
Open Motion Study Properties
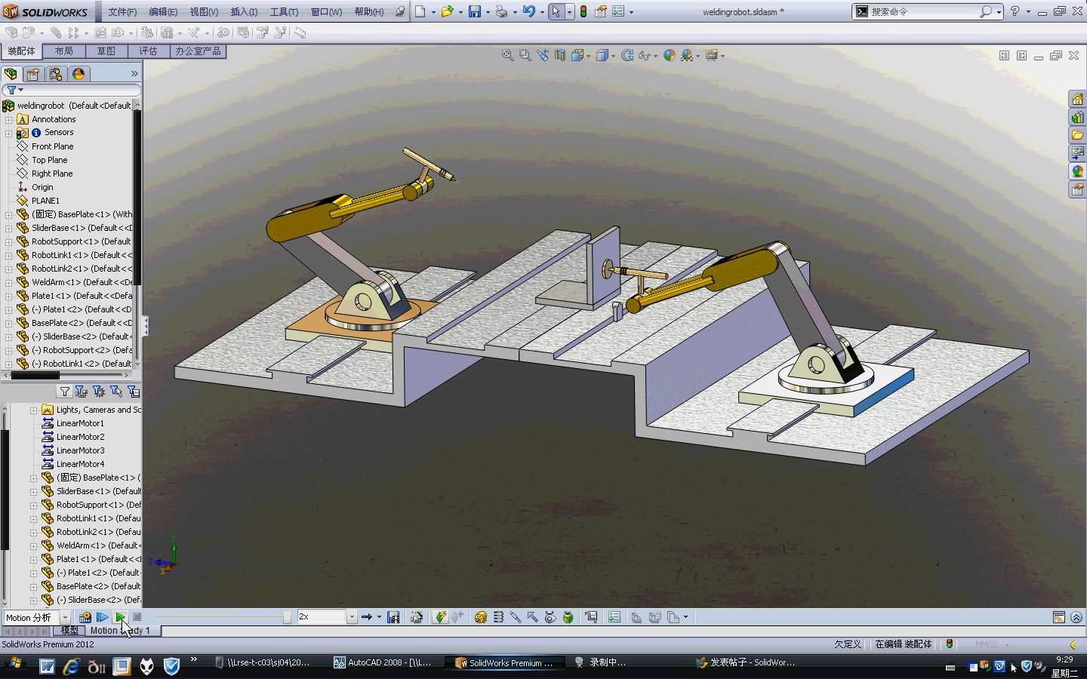614,617
